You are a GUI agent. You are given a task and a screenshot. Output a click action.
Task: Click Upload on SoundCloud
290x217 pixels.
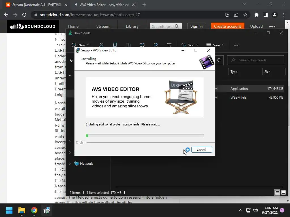tap(256, 26)
